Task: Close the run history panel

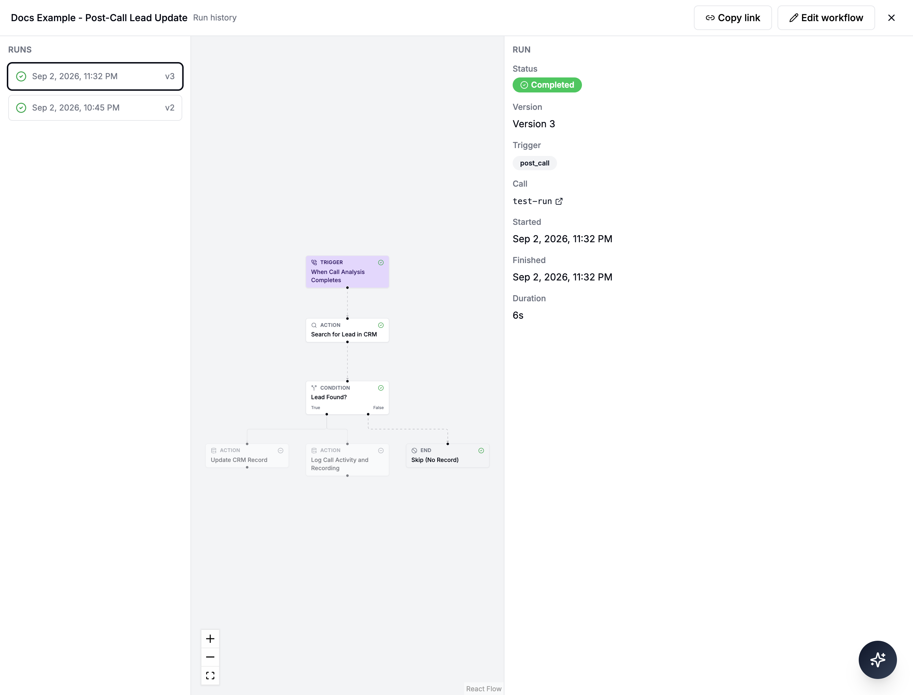Action: 891,18
